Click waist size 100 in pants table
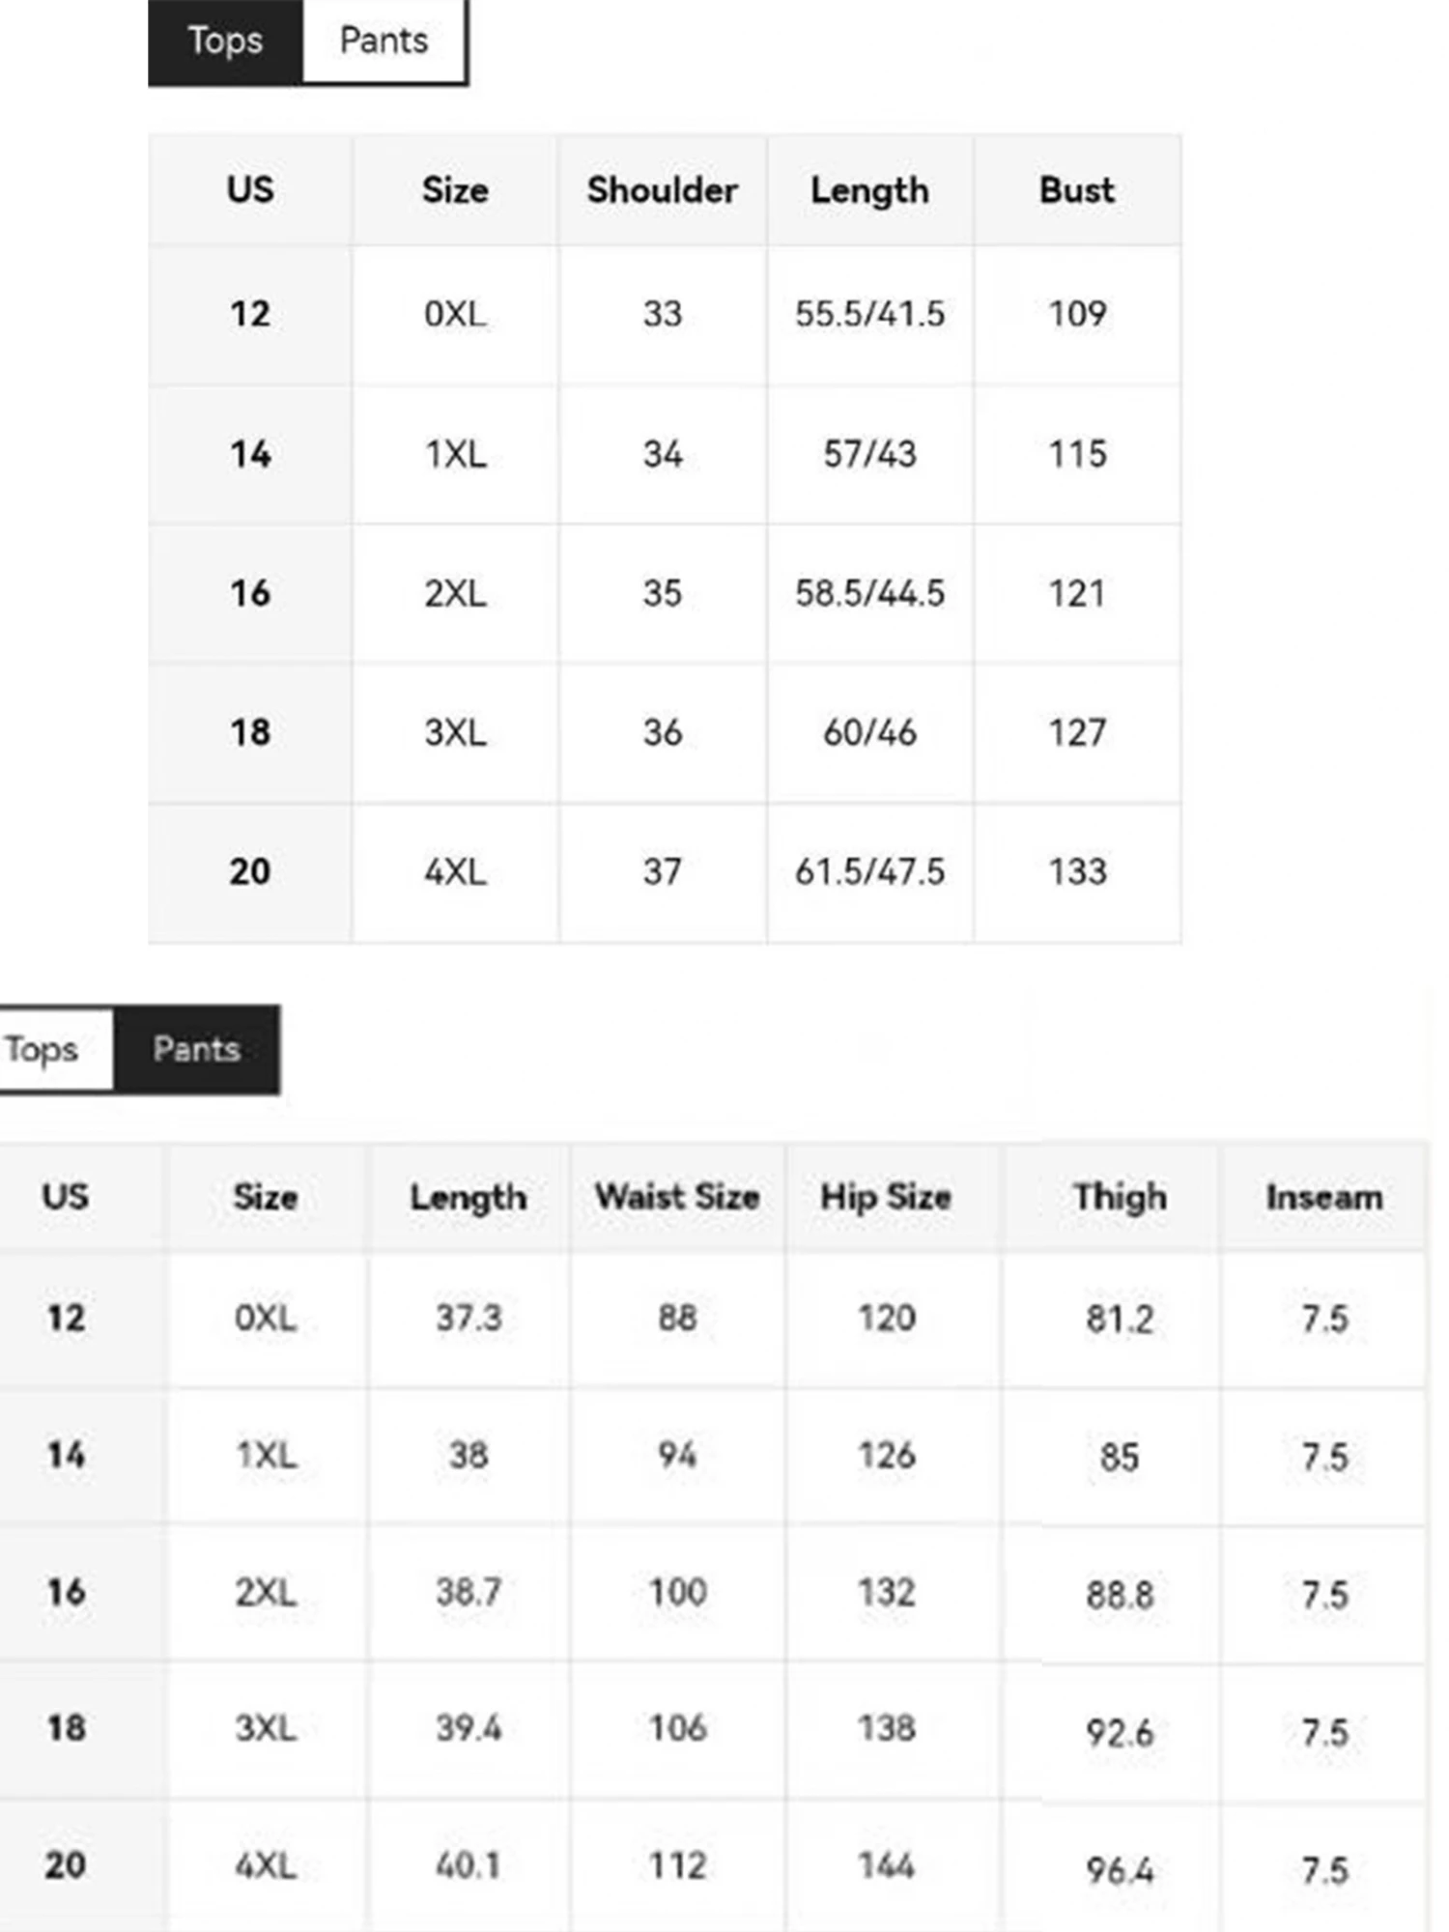The height and width of the screenshot is (1932, 1449). pos(677,1592)
